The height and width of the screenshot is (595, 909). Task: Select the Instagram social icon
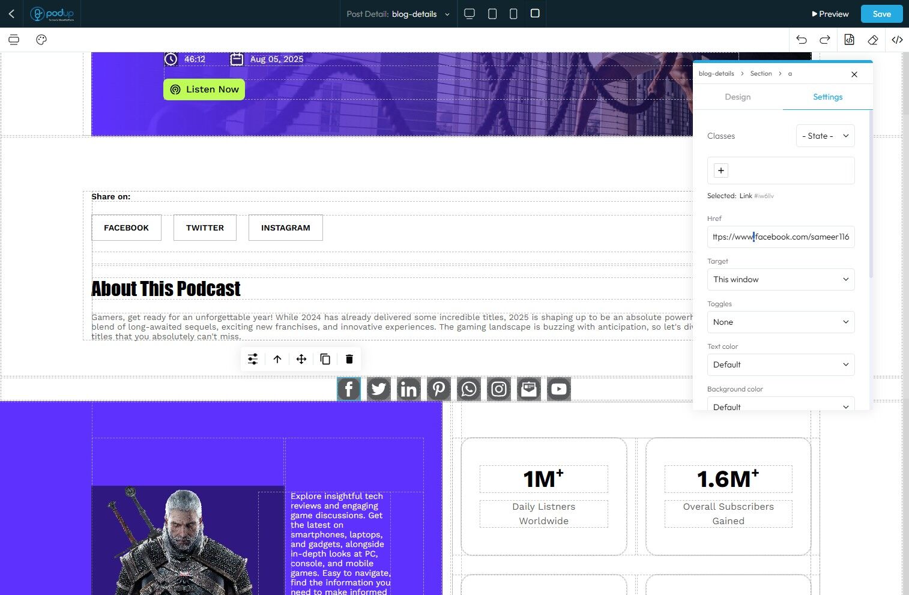pos(499,389)
